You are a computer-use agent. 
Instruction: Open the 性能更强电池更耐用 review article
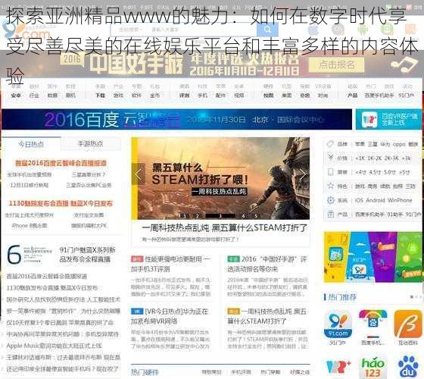(x=170, y=264)
